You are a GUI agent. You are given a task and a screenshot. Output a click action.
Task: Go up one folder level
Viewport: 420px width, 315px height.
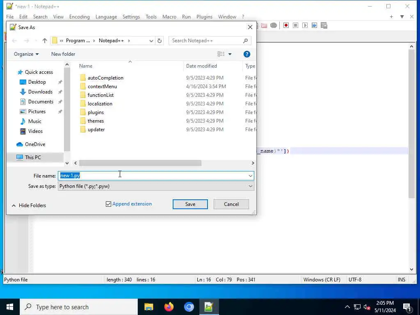click(44, 41)
